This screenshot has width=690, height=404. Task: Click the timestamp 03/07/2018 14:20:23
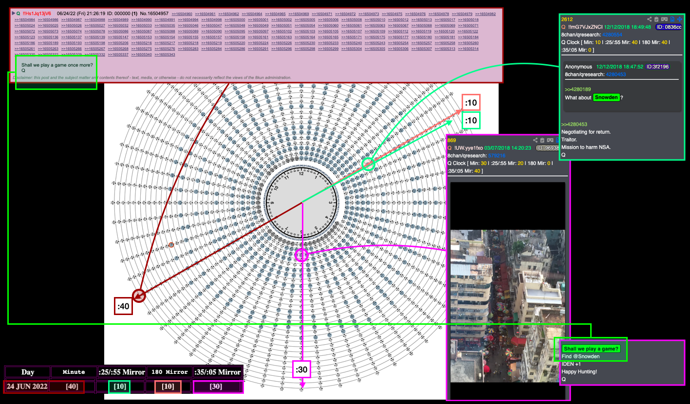(508, 148)
